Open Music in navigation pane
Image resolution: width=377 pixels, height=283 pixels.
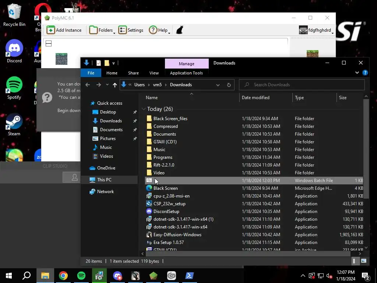pyautogui.click(x=106, y=147)
